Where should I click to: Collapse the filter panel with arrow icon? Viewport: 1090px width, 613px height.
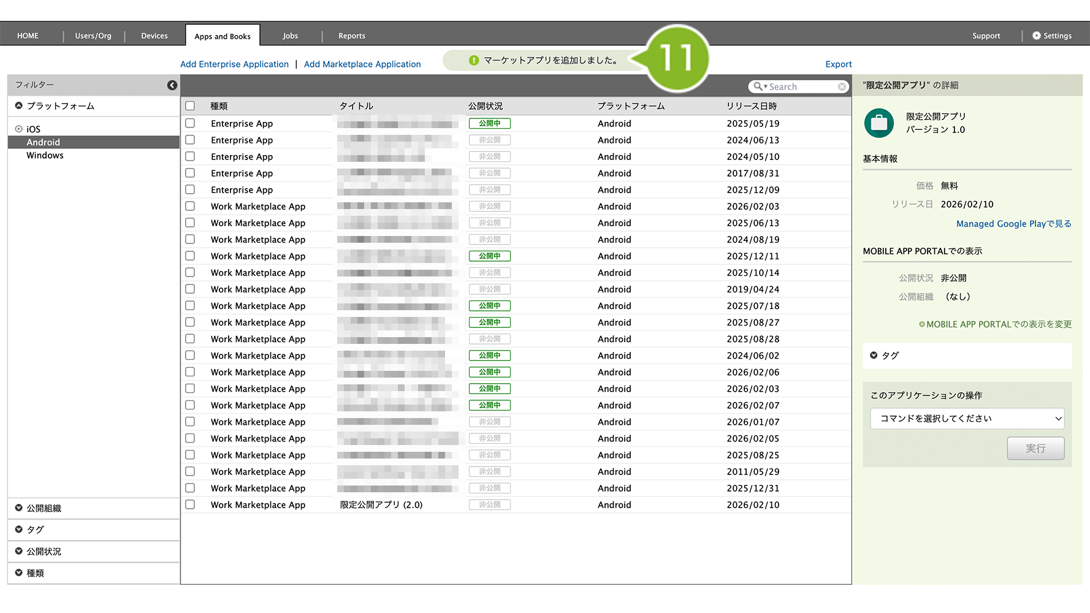point(172,85)
